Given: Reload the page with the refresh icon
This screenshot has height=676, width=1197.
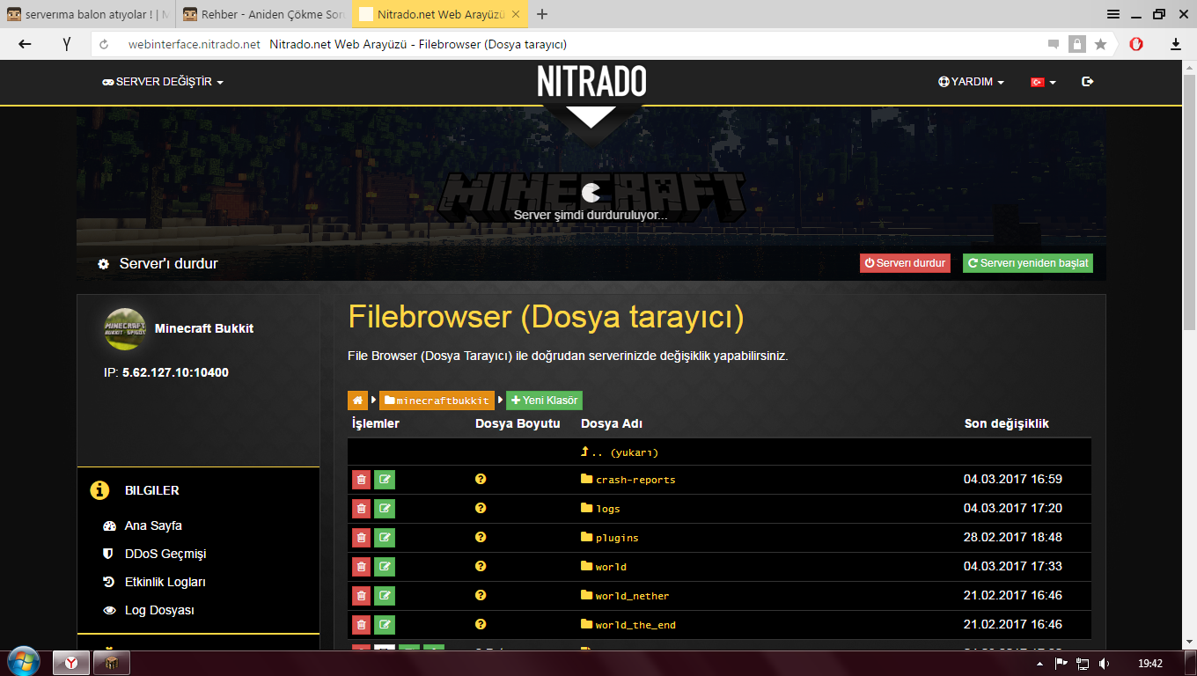Looking at the screenshot, I should [104, 44].
